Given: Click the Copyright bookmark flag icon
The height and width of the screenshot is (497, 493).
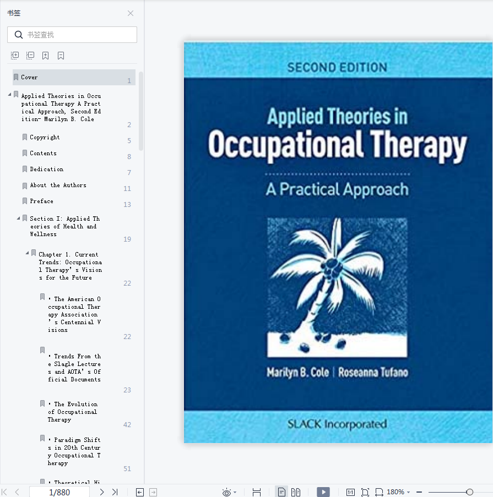Looking at the screenshot, I should click(25, 137).
